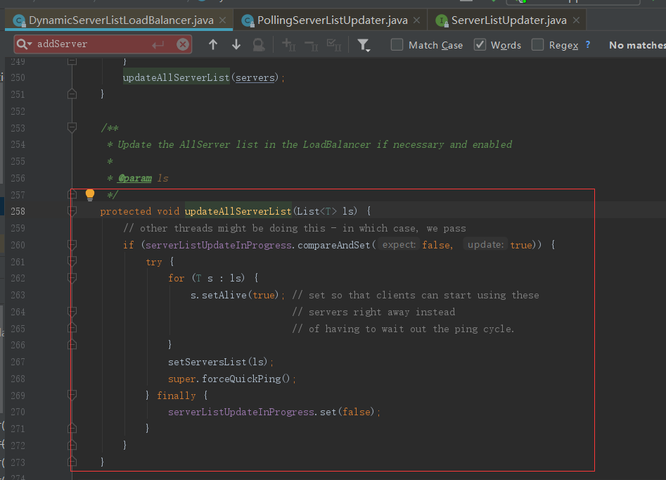Collapse the try block fold at line 261
The height and width of the screenshot is (480, 666).
[x=72, y=261]
